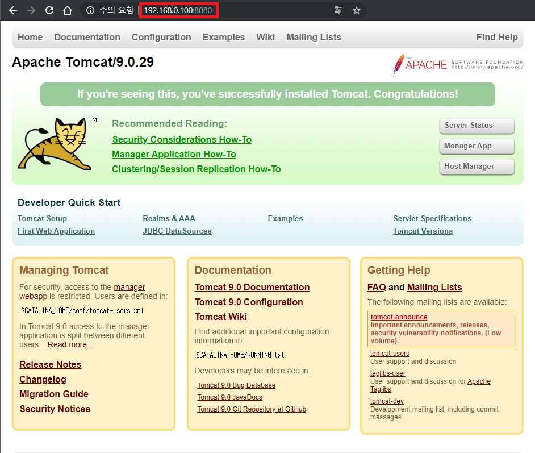Open the tomcat-users mailing list link
The image size is (535, 453).
(x=390, y=354)
